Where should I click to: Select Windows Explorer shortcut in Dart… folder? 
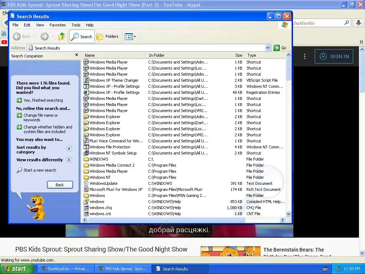point(105,123)
